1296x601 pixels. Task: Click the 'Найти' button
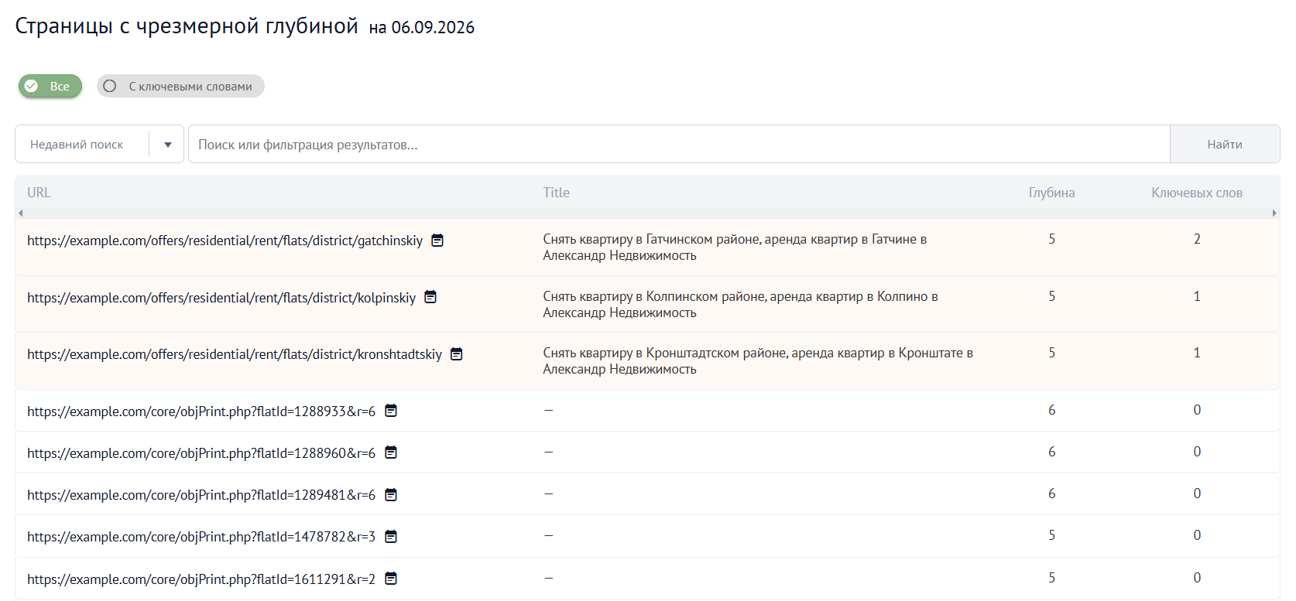point(1225,144)
